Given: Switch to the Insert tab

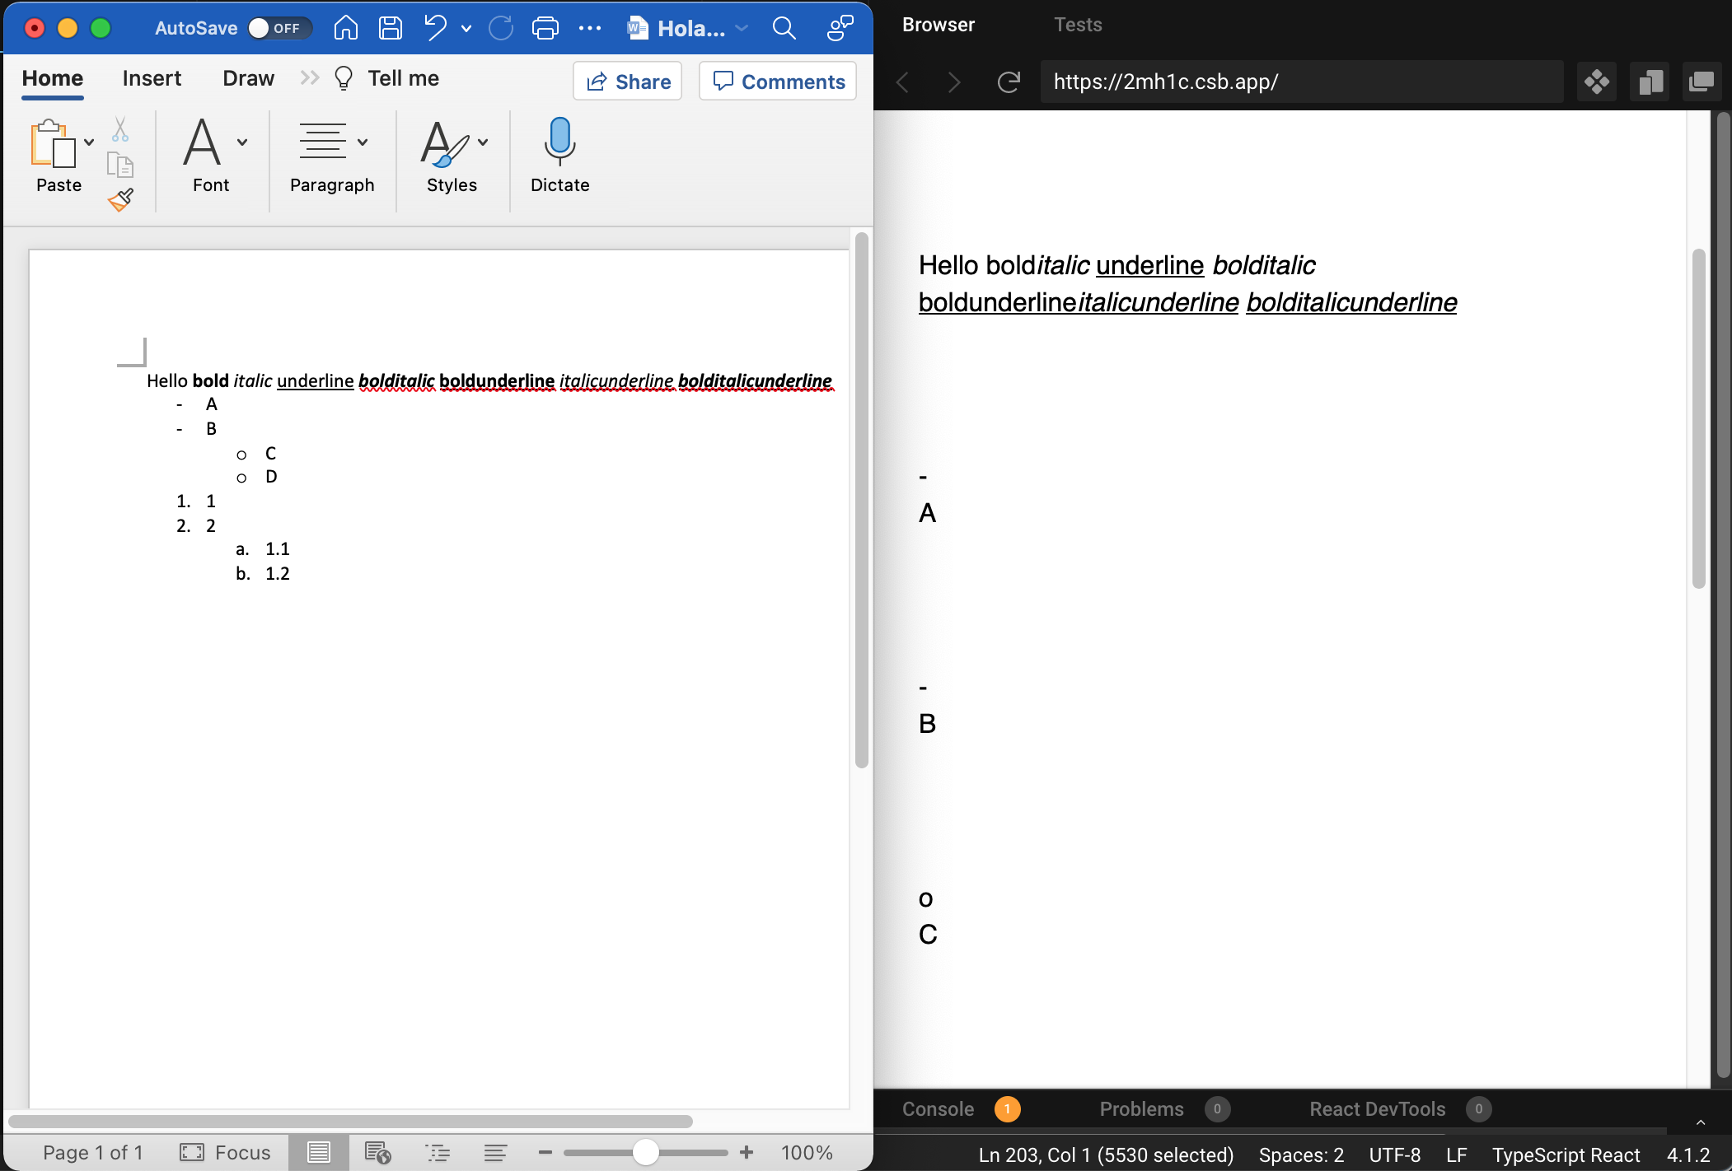Looking at the screenshot, I should pyautogui.click(x=152, y=78).
